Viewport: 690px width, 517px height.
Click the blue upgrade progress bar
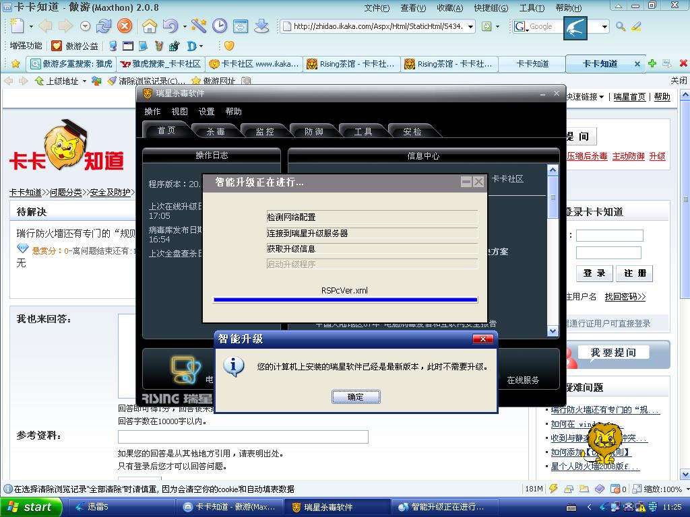(x=346, y=300)
